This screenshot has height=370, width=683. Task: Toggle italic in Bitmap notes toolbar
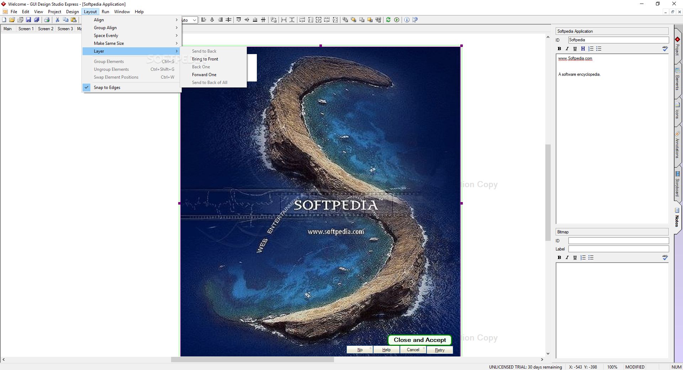567,258
